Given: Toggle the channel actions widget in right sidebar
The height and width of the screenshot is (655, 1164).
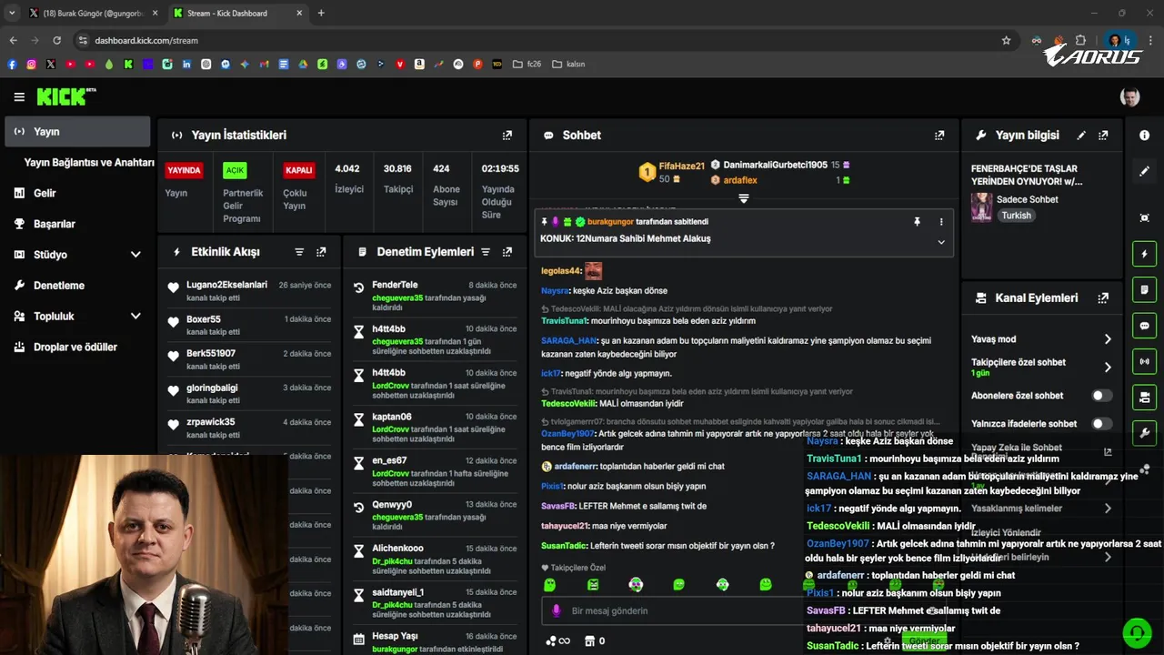Looking at the screenshot, I should 1144,398.
